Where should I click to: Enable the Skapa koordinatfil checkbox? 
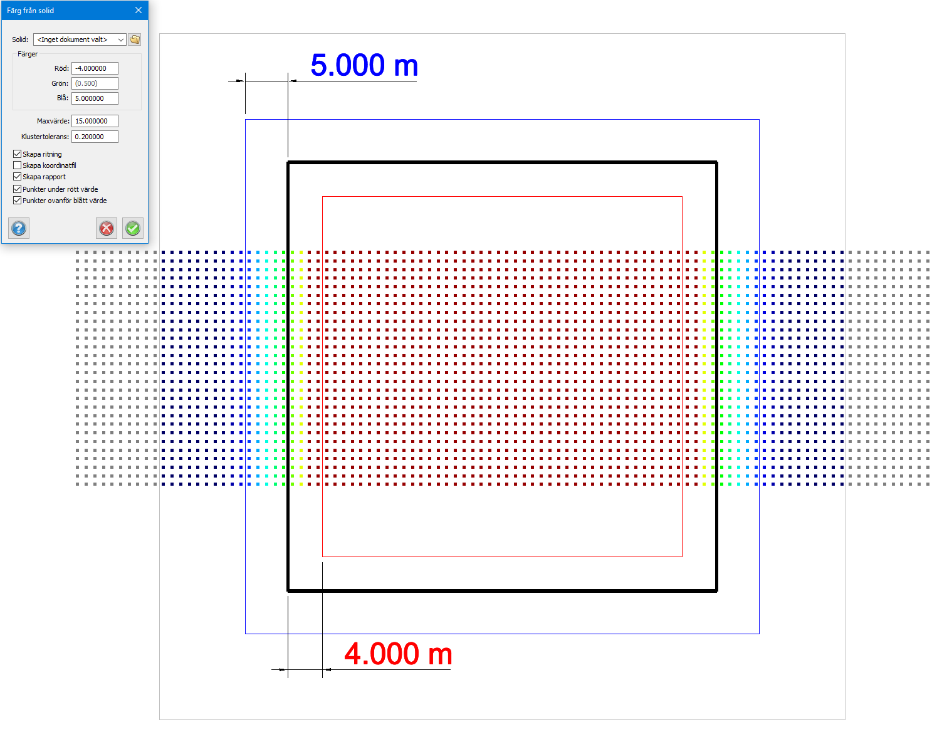(18, 165)
